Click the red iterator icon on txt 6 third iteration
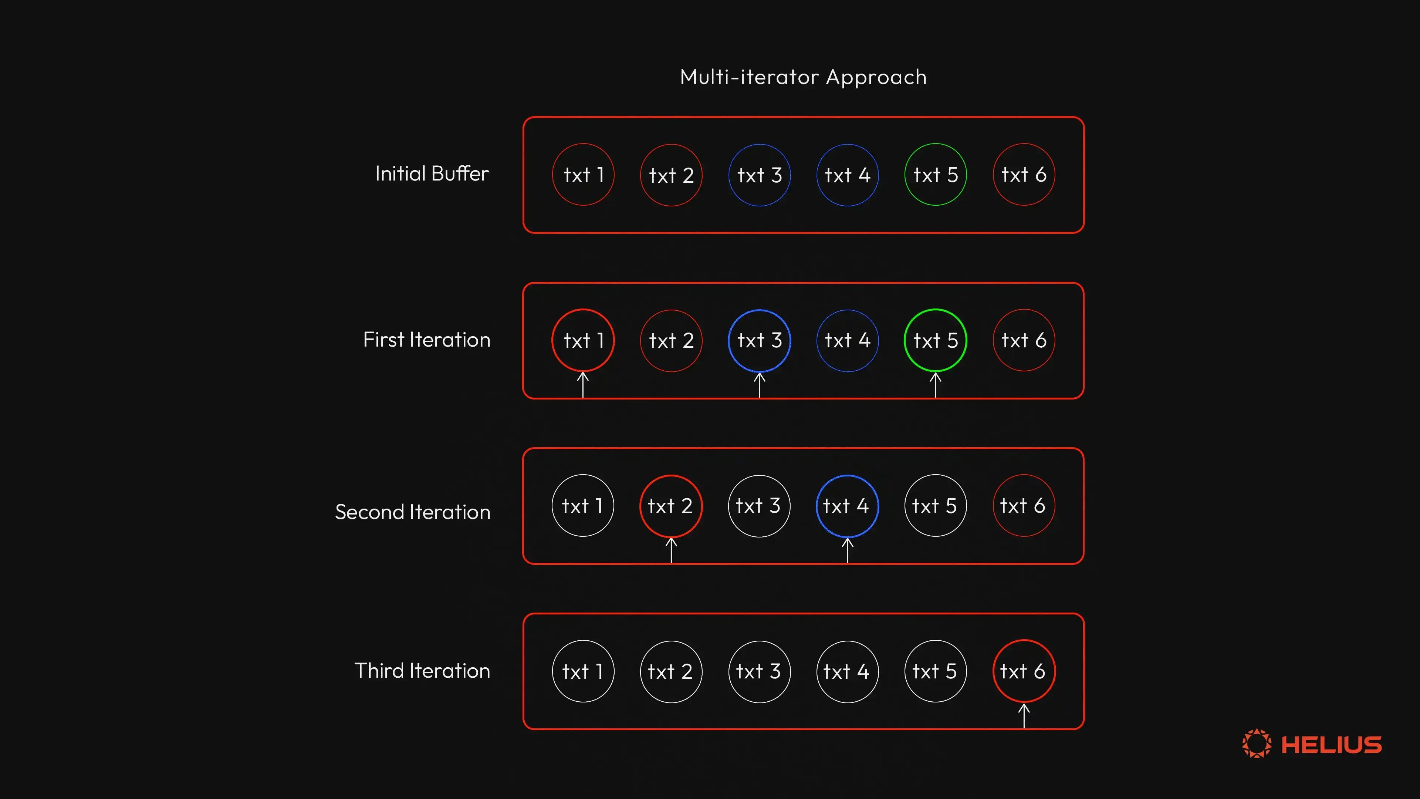Screen dimensions: 1420x799 point(1022,671)
